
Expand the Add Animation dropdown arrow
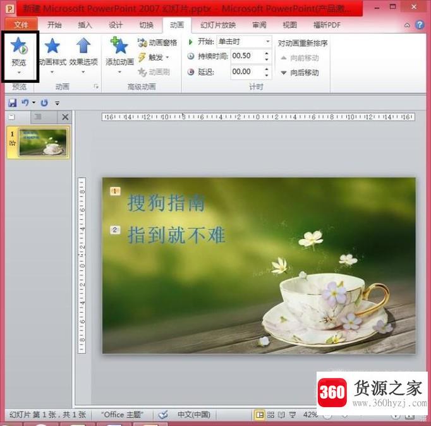coord(119,72)
